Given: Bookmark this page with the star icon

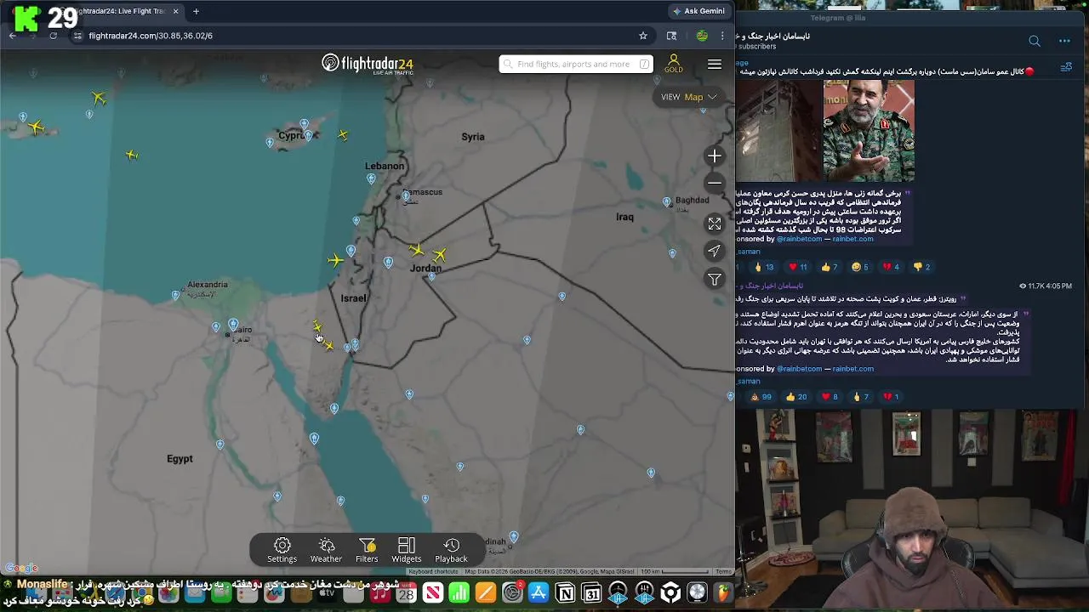Looking at the screenshot, I should tap(643, 36).
